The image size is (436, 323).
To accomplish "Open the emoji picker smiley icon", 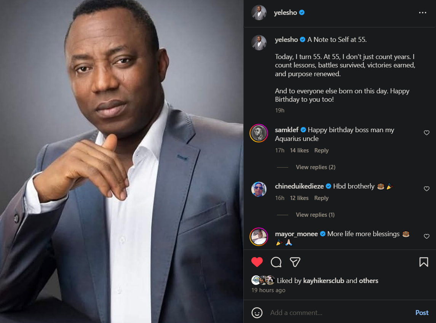I will 257,313.
